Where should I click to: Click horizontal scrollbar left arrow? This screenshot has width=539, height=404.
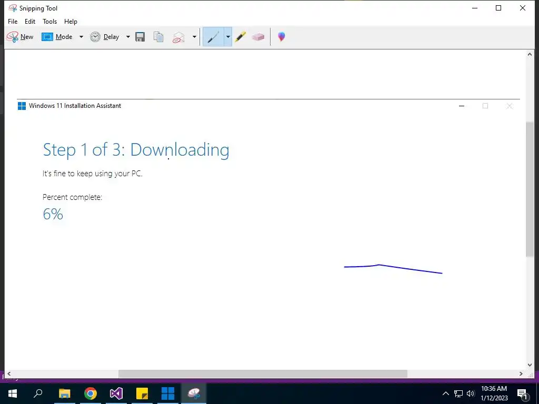9,374
